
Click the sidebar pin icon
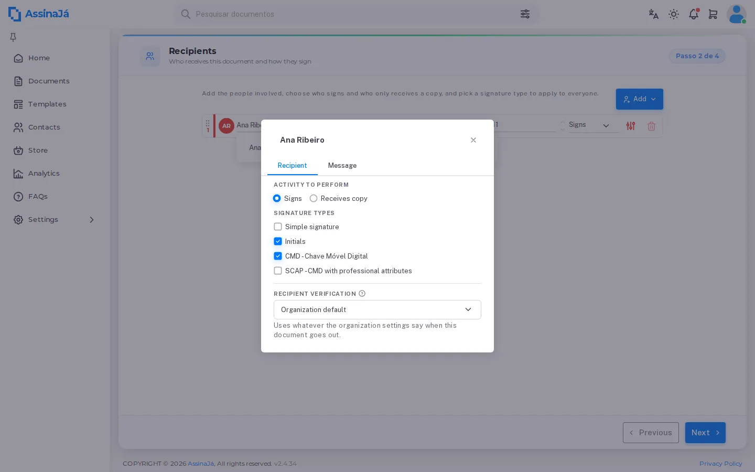point(13,37)
